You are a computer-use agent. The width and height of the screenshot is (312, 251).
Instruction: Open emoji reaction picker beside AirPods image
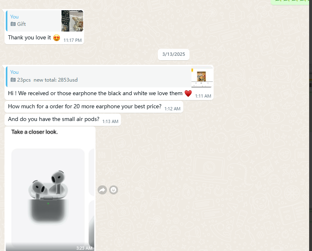click(114, 190)
